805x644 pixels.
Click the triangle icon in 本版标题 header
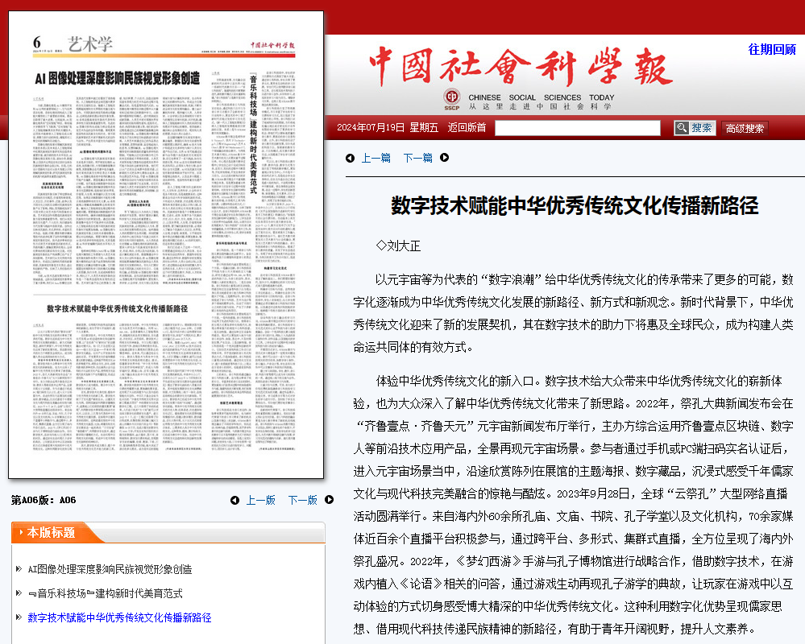click(19, 533)
